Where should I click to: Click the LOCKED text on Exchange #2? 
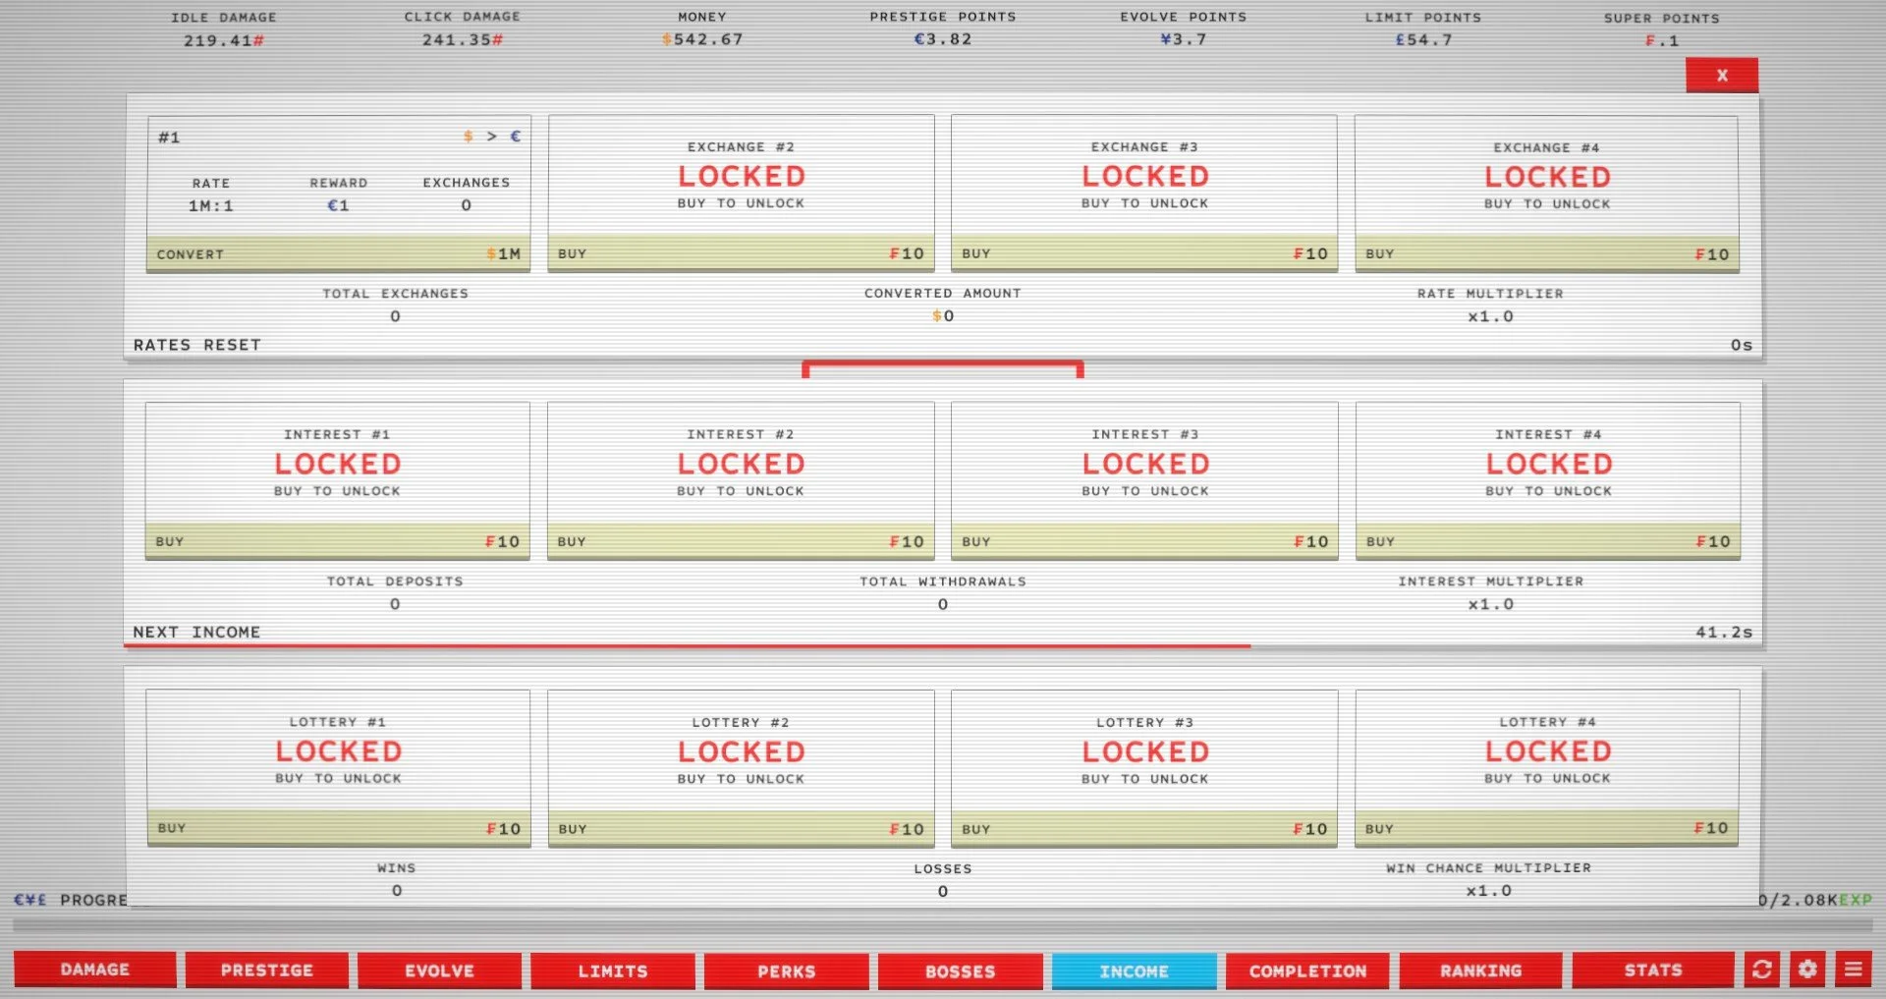[x=742, y=176]
